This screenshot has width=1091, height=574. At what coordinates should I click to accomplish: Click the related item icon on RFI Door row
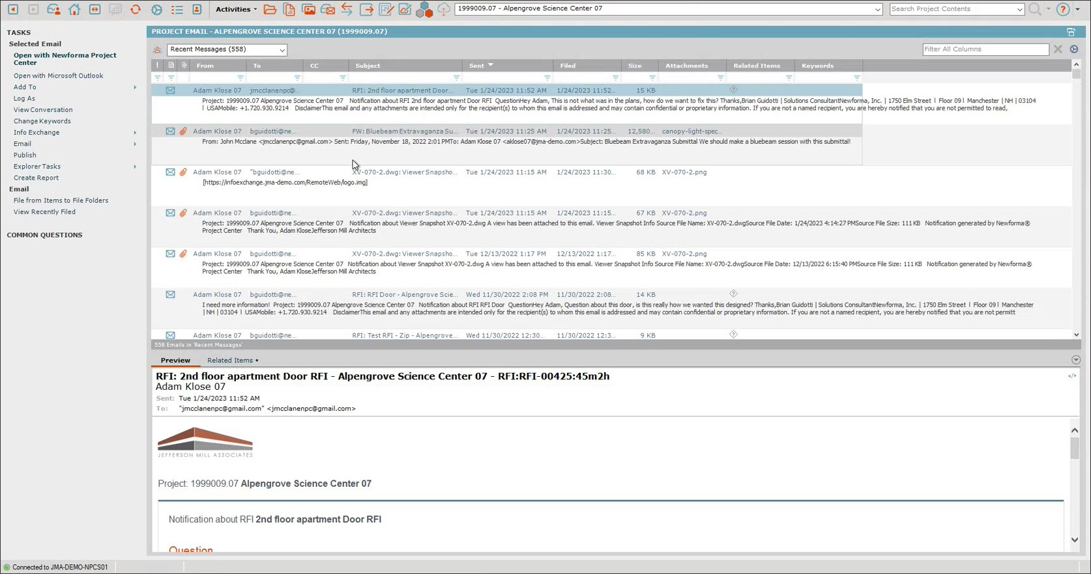point(733,294)
